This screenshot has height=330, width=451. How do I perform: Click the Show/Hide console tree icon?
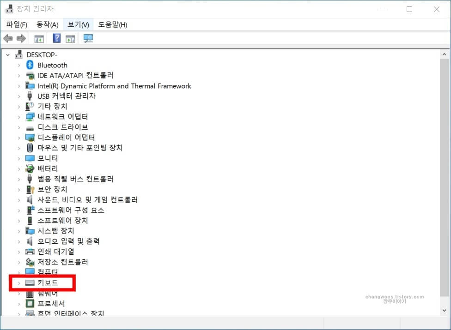39,38
